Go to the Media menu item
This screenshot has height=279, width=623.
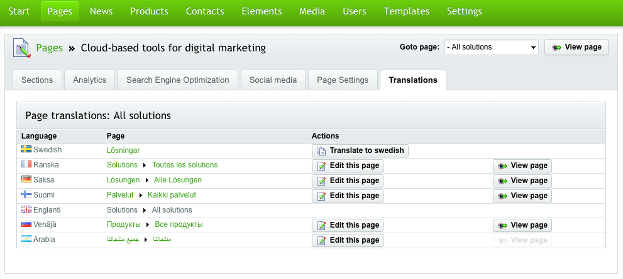[312, 11]
